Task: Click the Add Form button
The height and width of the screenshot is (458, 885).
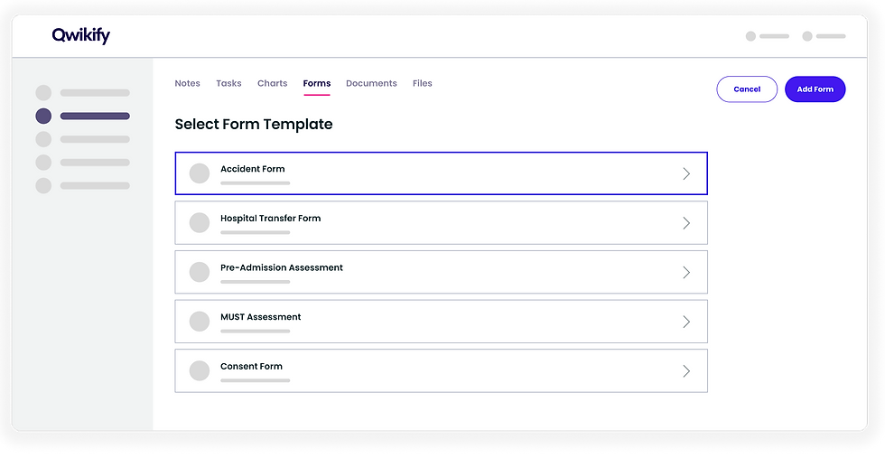Action: coord(815,89)
